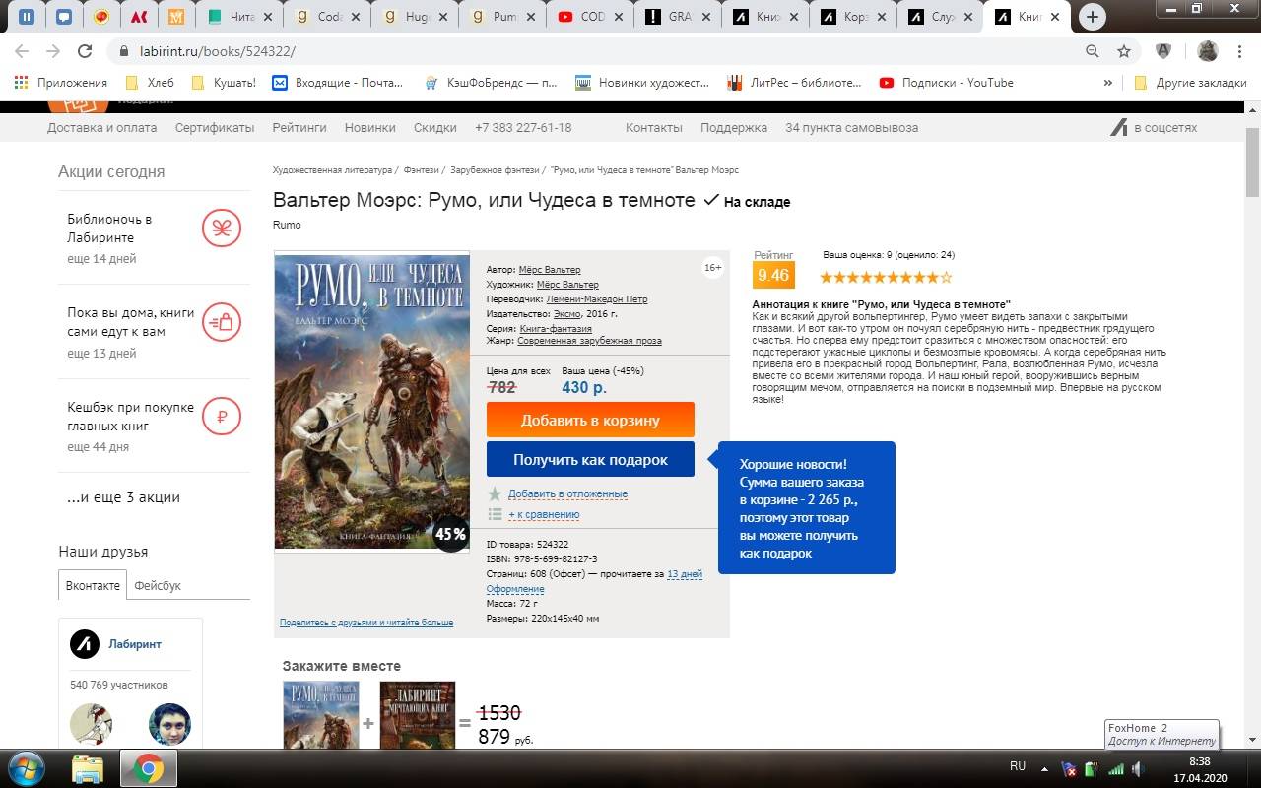Click the 16+ age rating badge
This screenshot has height=788, width=1261.
click(712, 268)
